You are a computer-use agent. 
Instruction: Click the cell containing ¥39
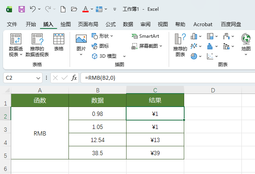(155, 153)
